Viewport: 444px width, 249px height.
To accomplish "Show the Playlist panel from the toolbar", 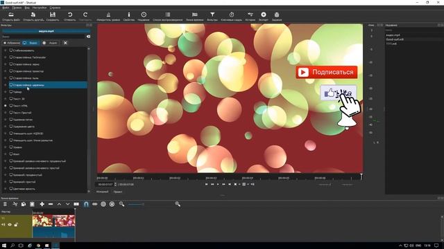I will pyautogui.click(x=168, y=15).
